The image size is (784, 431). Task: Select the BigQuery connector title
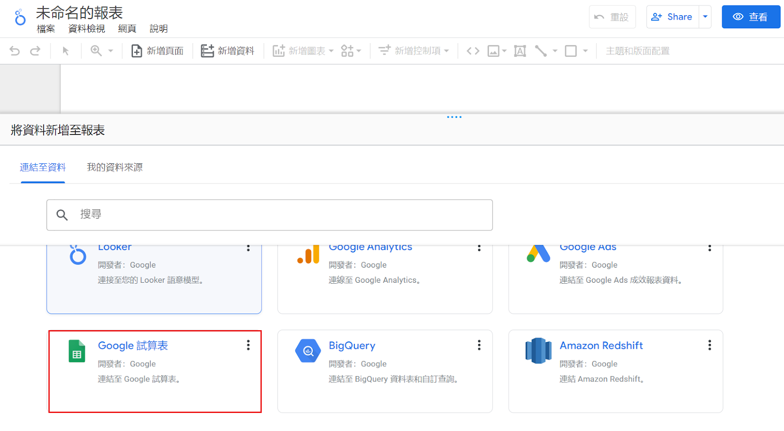pos(352,345)
